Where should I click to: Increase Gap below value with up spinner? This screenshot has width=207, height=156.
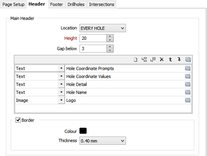[x=110, y=47]
